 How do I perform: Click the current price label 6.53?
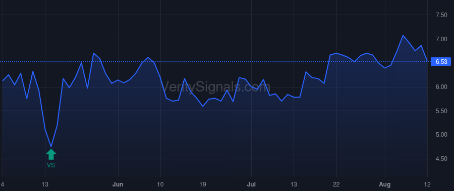point(441,62)
